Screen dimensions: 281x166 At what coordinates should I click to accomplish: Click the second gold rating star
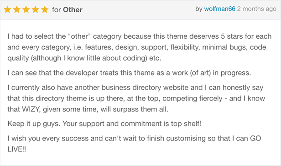17,10
